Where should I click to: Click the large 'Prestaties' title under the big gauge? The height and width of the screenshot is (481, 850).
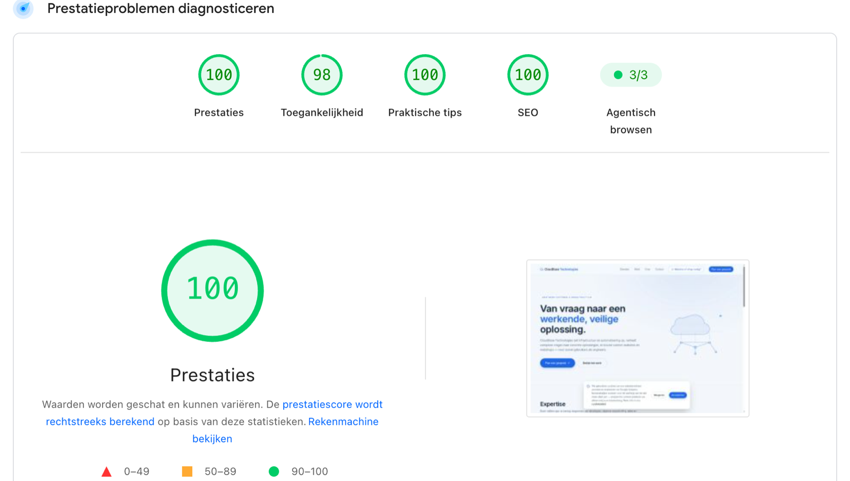(x=212, y=375)
